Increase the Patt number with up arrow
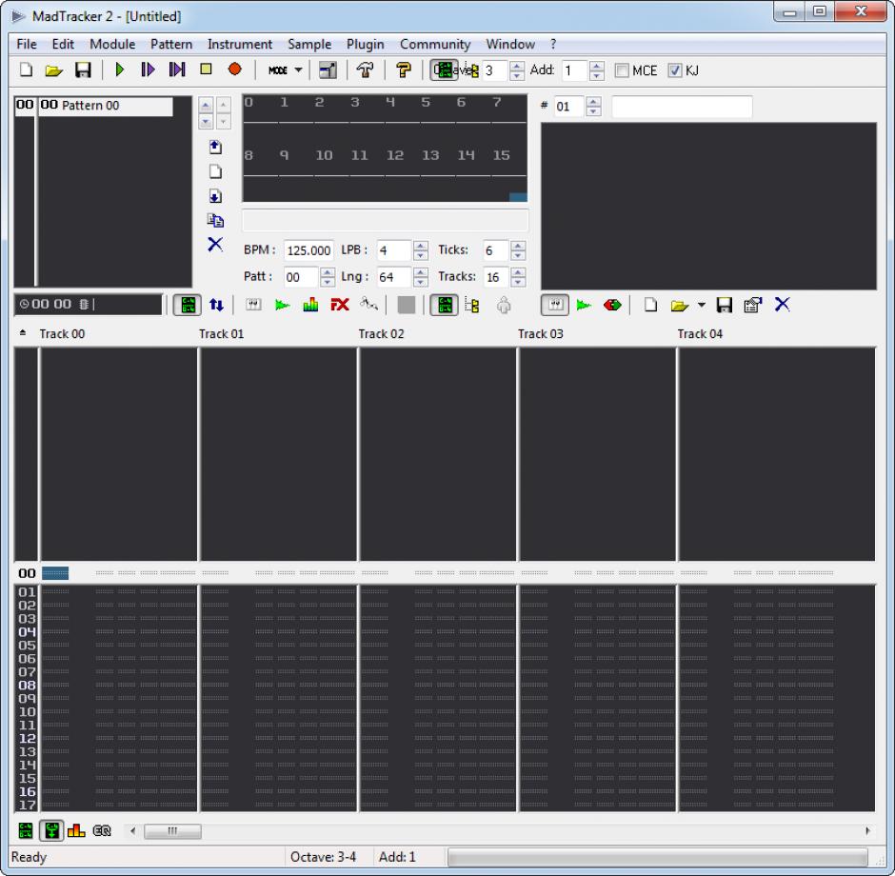The image size is (895, 876). click(x=328, y=271)
